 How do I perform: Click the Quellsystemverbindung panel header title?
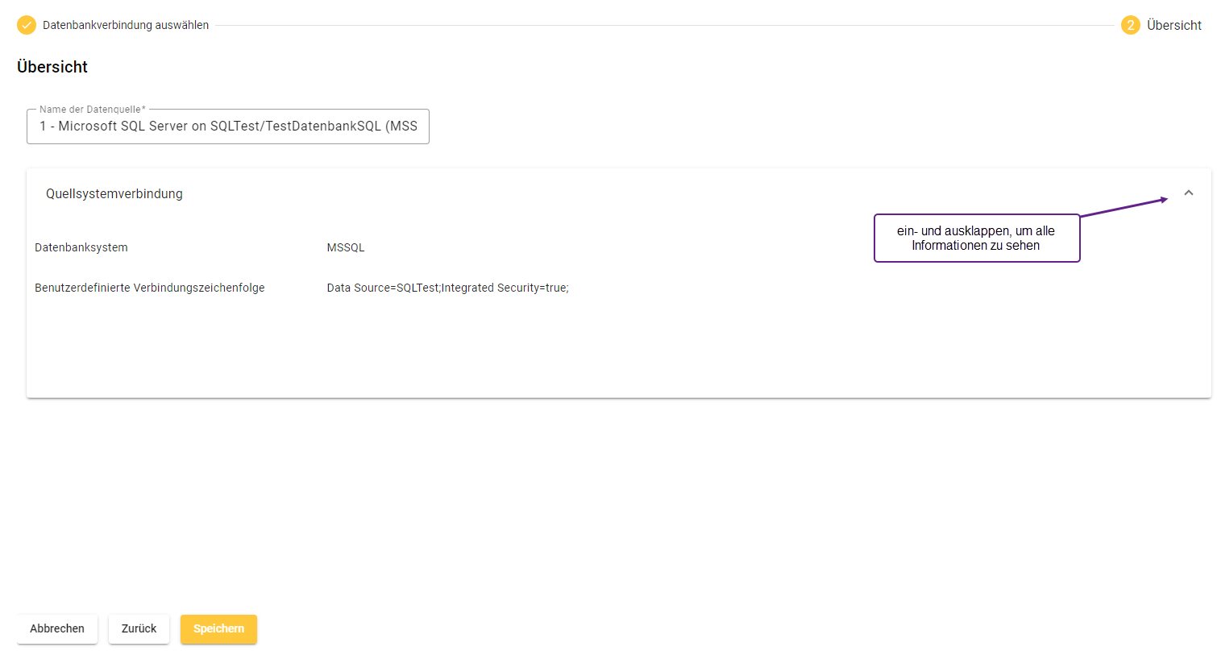[x=114, y=193]
